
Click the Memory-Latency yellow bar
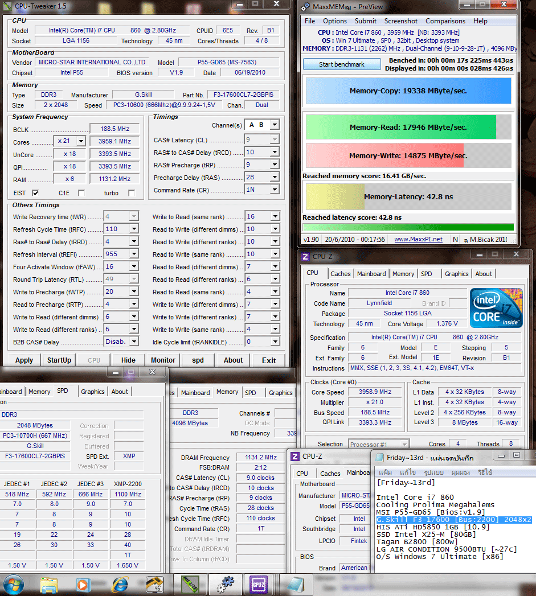(x=408, y=196)
